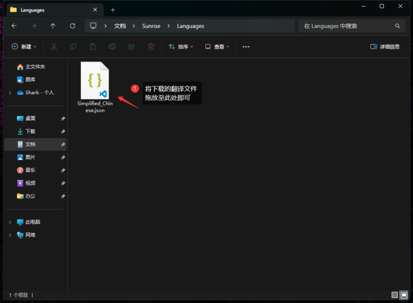Maximize the File Explorer window
The height and width of the screenshot is (303, 413).
pyautogui.click(x=382, y=6)
